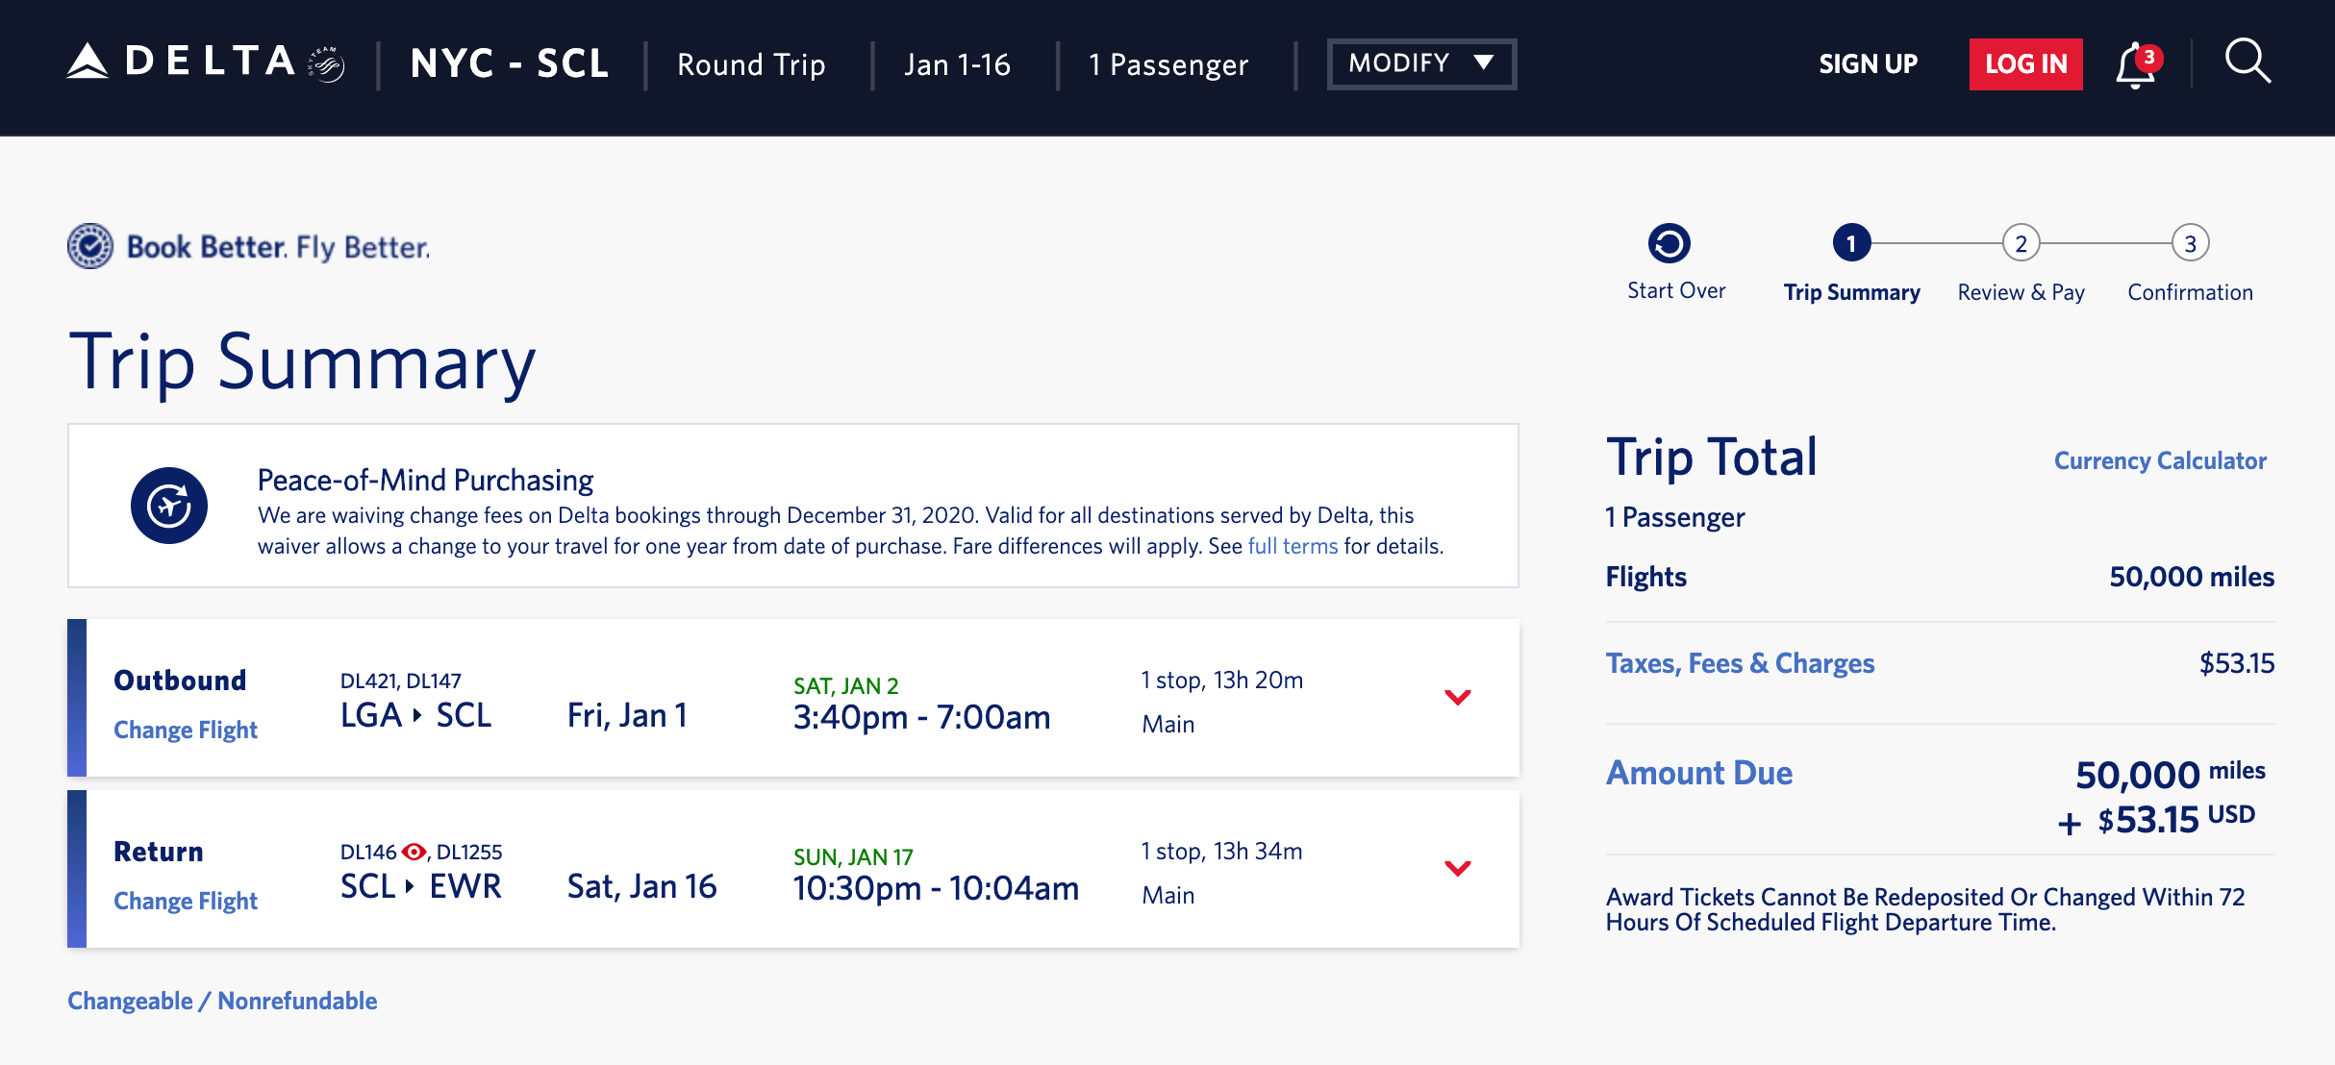Open the notifications bell
Image resolution: width=2335 pixels, height=1065 pixels.
click(x=2136, y=65)
